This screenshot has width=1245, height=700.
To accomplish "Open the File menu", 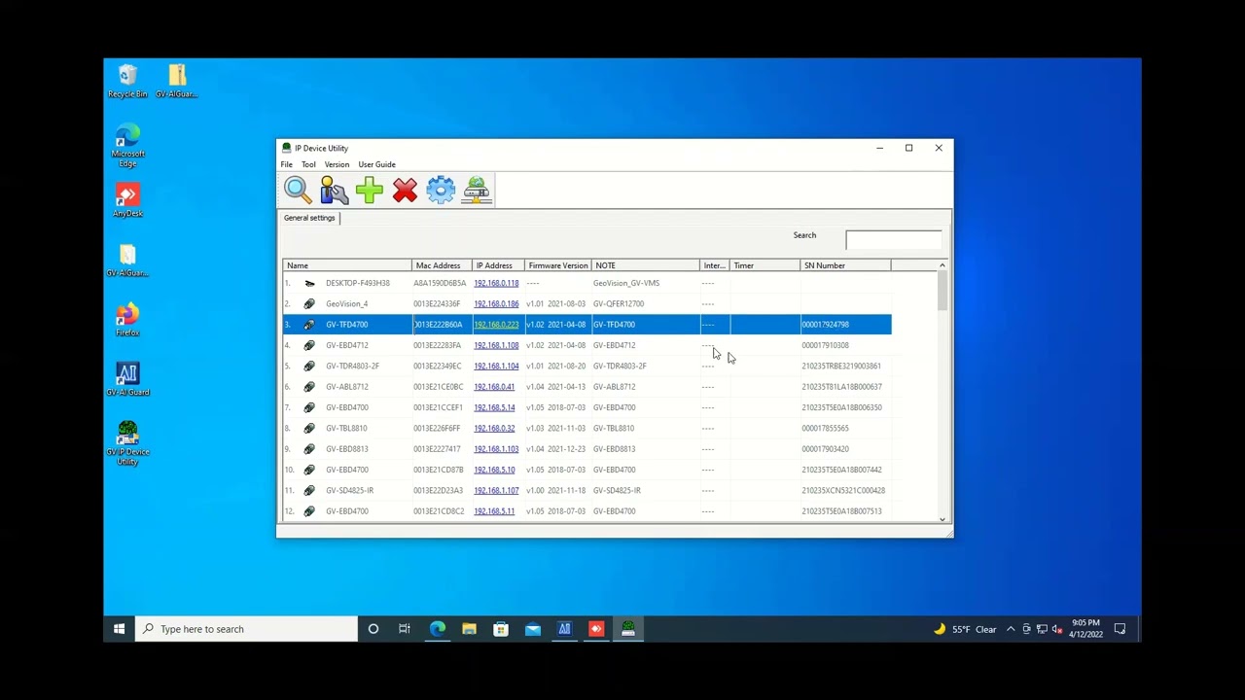I will [286, 164].
